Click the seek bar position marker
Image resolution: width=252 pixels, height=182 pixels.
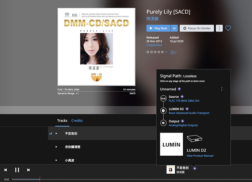(40, 179)
